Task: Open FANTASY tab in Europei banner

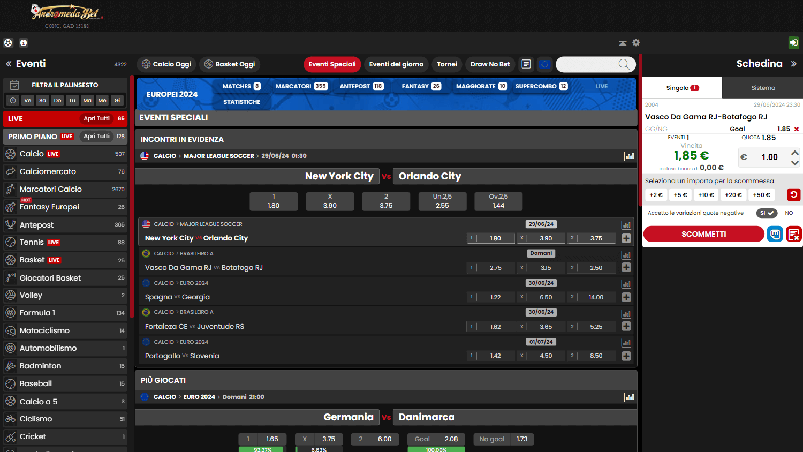Action: [421, 86]
